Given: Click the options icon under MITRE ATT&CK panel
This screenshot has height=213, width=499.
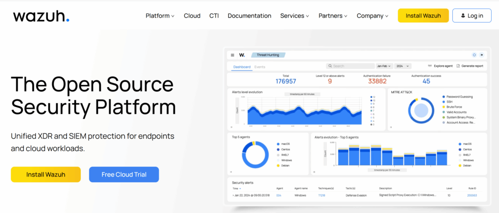Looking at the screenshot, I should pos(391,127).
